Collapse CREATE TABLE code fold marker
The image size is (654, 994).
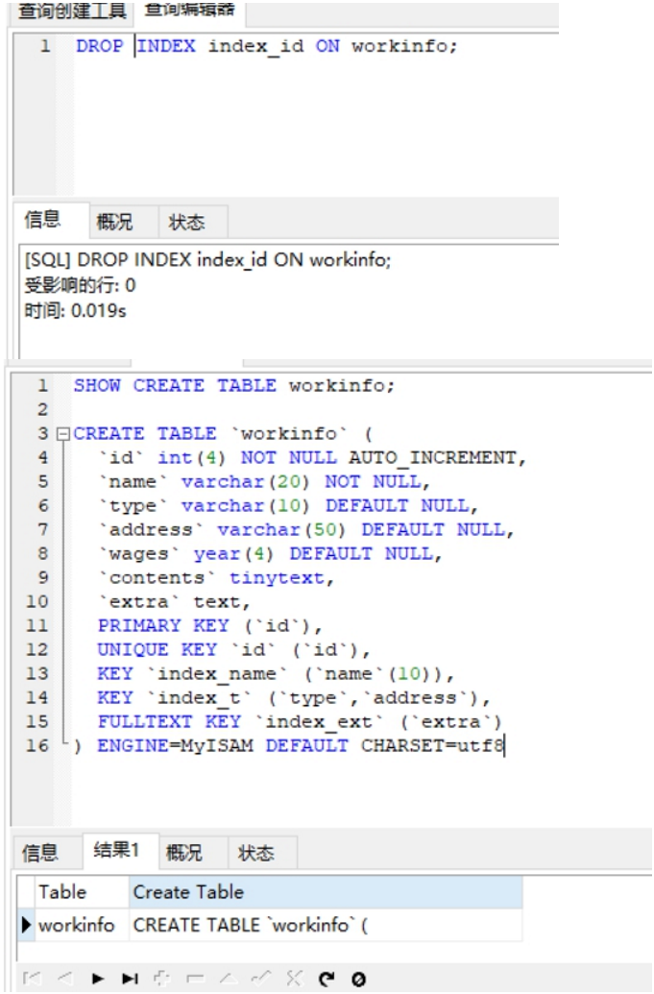coord(62,434)
